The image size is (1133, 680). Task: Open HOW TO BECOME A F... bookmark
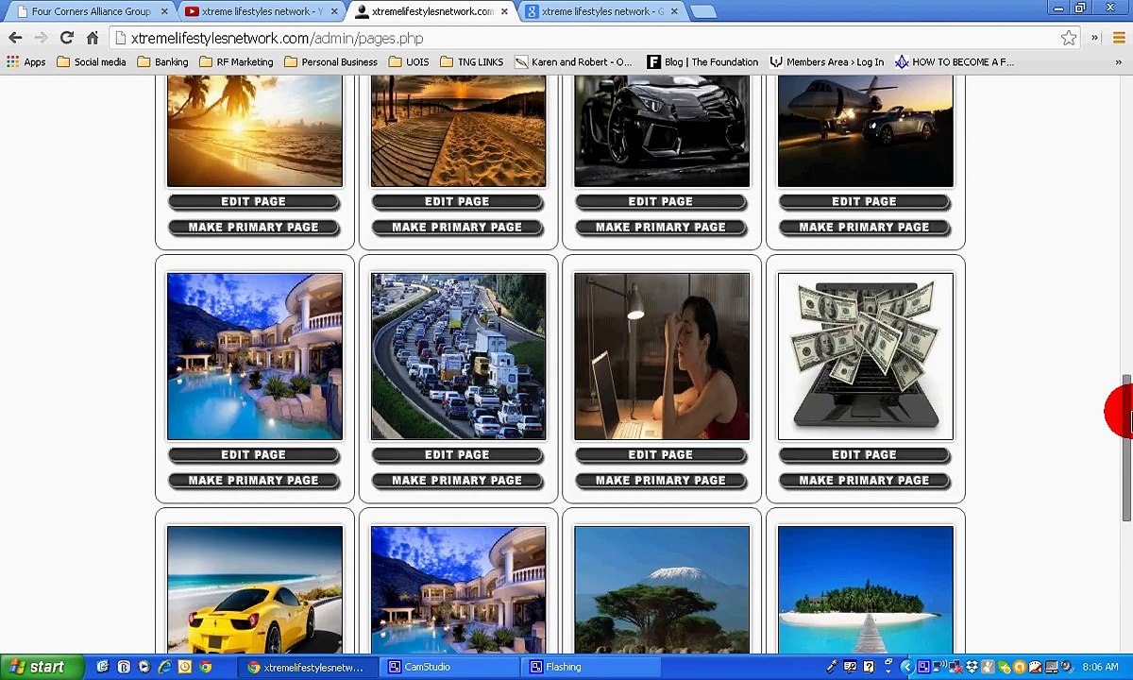pyautogui.click(x=955, y=62)
